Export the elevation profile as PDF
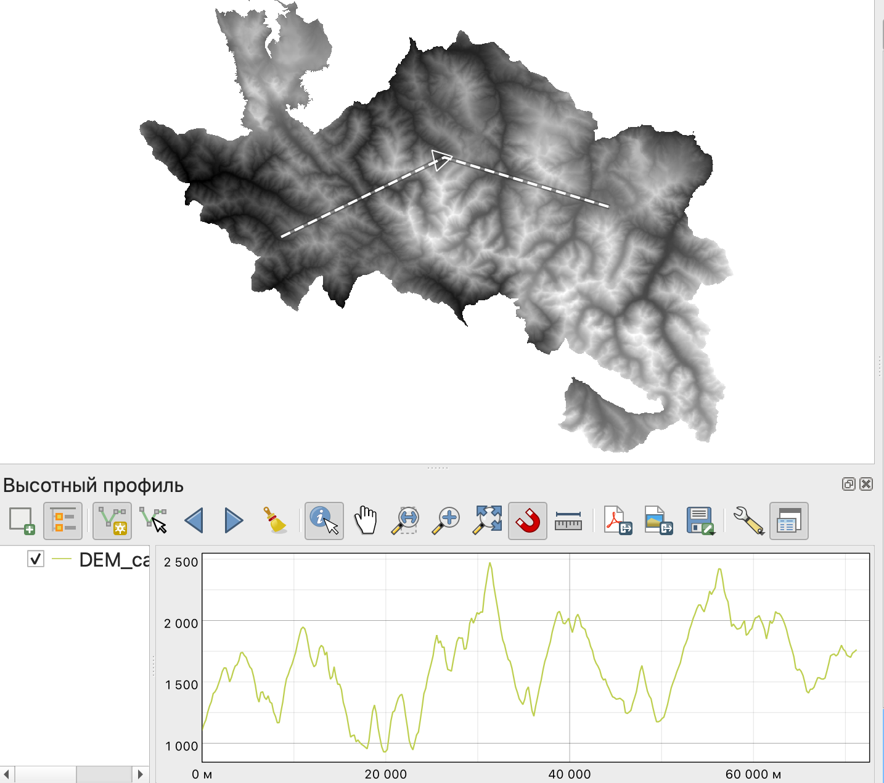 coord(618,521)
